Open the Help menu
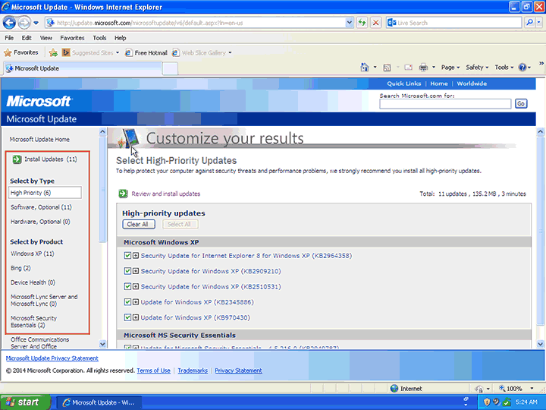Image resolution: width=546 pixels, height=410 pixels. [x=120, y=38]
